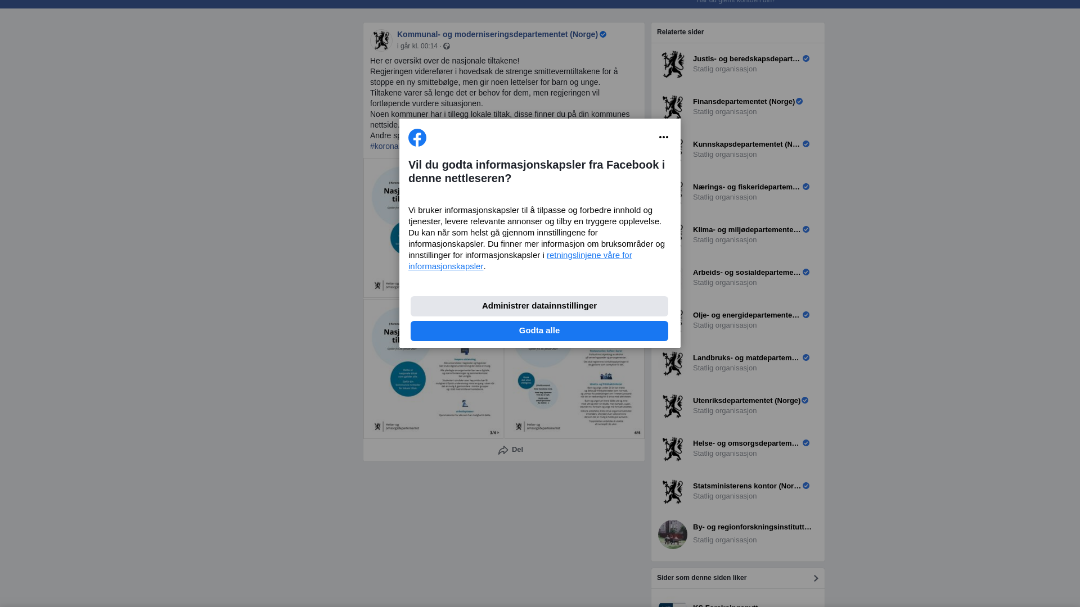Click the public globe icon by the timestamp
The image size is (1080, 607).
click(x=447, y=46)
